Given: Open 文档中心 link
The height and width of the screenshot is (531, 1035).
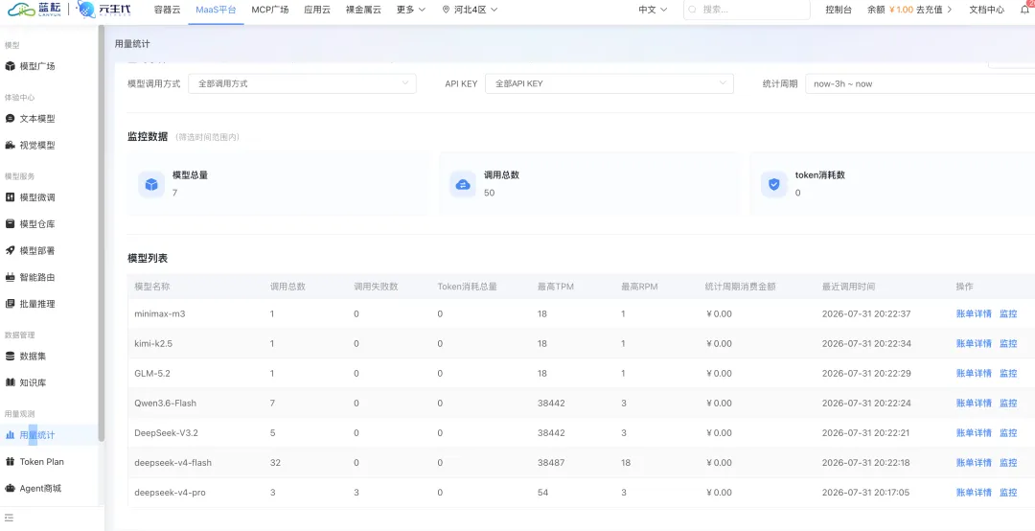Looking at the screenshot, I should 987,10.
